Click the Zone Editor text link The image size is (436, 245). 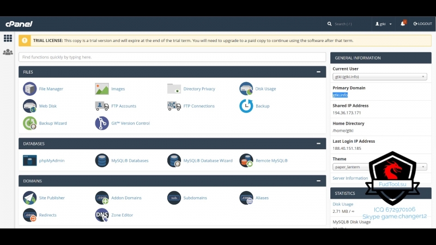coord(122,215)
